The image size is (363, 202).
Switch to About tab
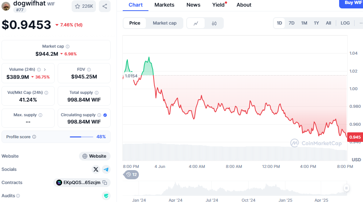point(244,5)
